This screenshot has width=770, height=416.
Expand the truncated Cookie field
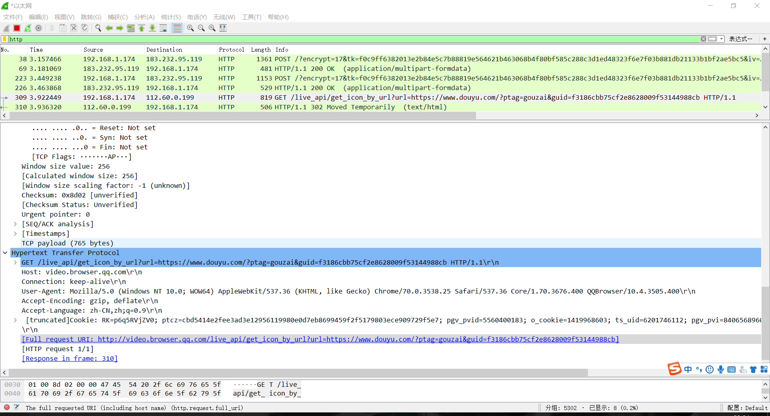[15, 320]
